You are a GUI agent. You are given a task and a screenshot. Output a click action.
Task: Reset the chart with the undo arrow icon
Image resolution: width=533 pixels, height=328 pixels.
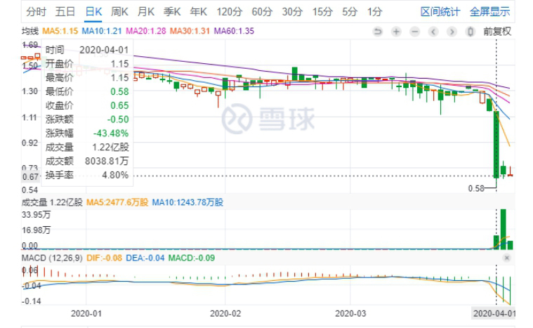point(378,32)
